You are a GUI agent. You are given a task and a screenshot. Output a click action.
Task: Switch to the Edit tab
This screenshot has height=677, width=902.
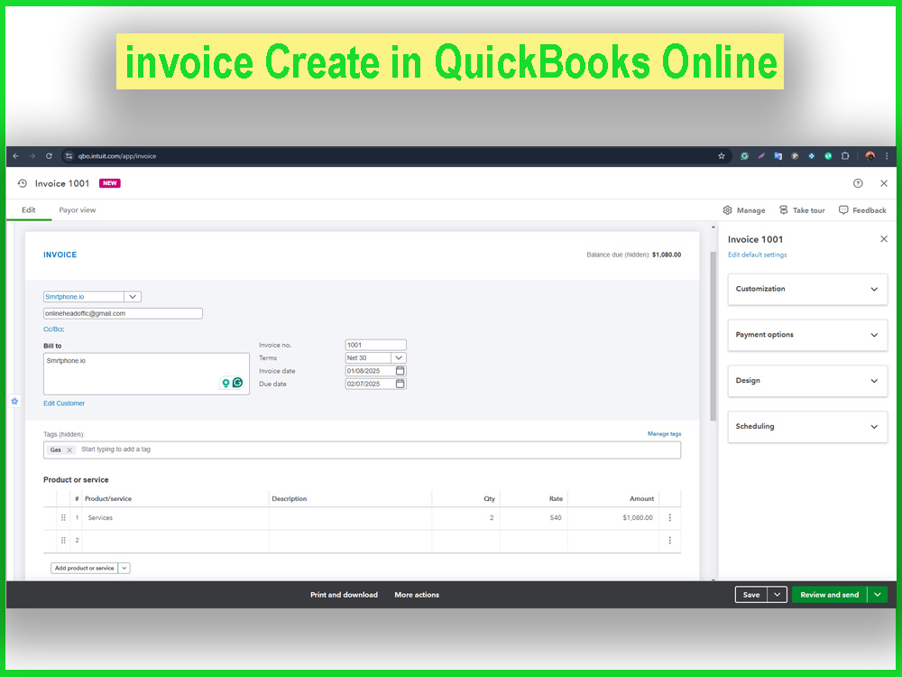(29, 210)
